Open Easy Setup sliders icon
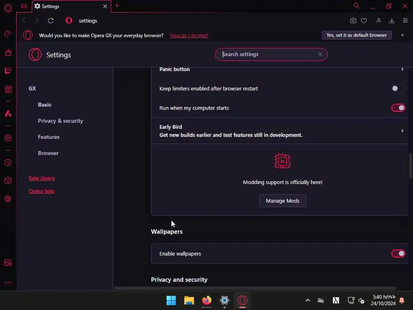 [x=405, y=21]
